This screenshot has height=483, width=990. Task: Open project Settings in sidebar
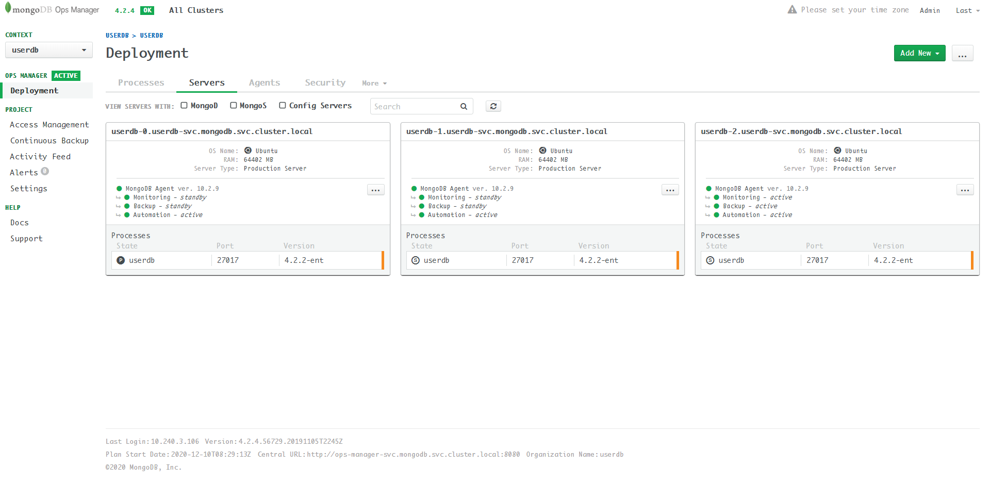tap(29, 189)
